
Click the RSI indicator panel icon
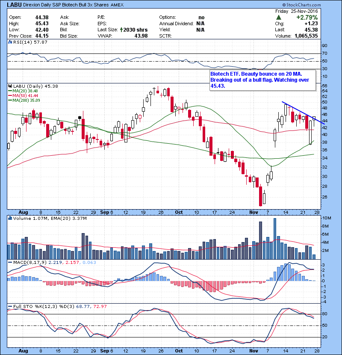coord(10,42)
